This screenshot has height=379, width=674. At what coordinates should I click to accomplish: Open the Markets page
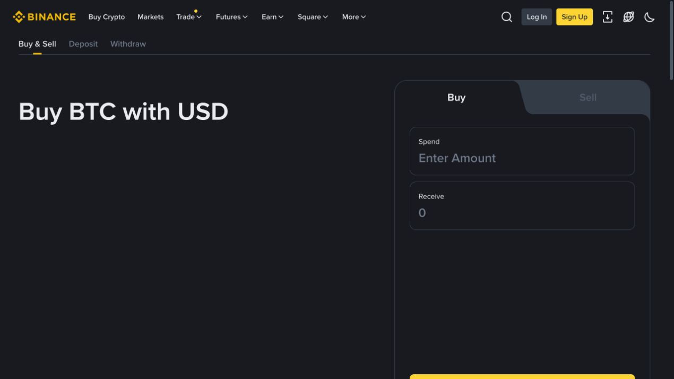(150, 17)
